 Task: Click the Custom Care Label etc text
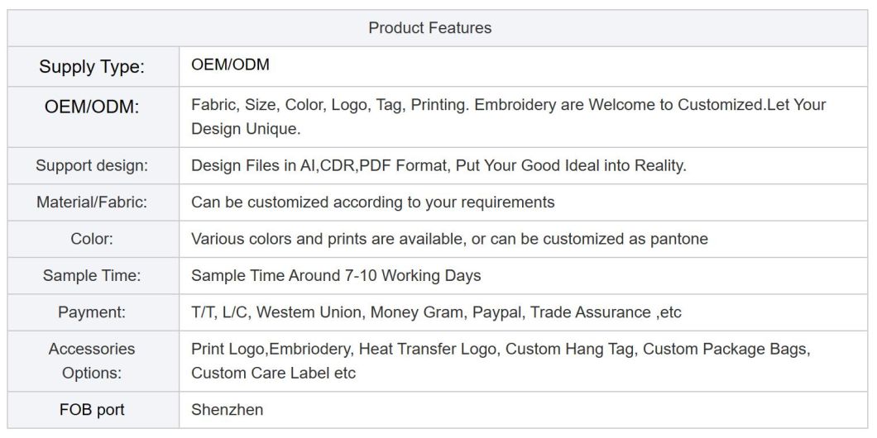click(x=274, y=373)
